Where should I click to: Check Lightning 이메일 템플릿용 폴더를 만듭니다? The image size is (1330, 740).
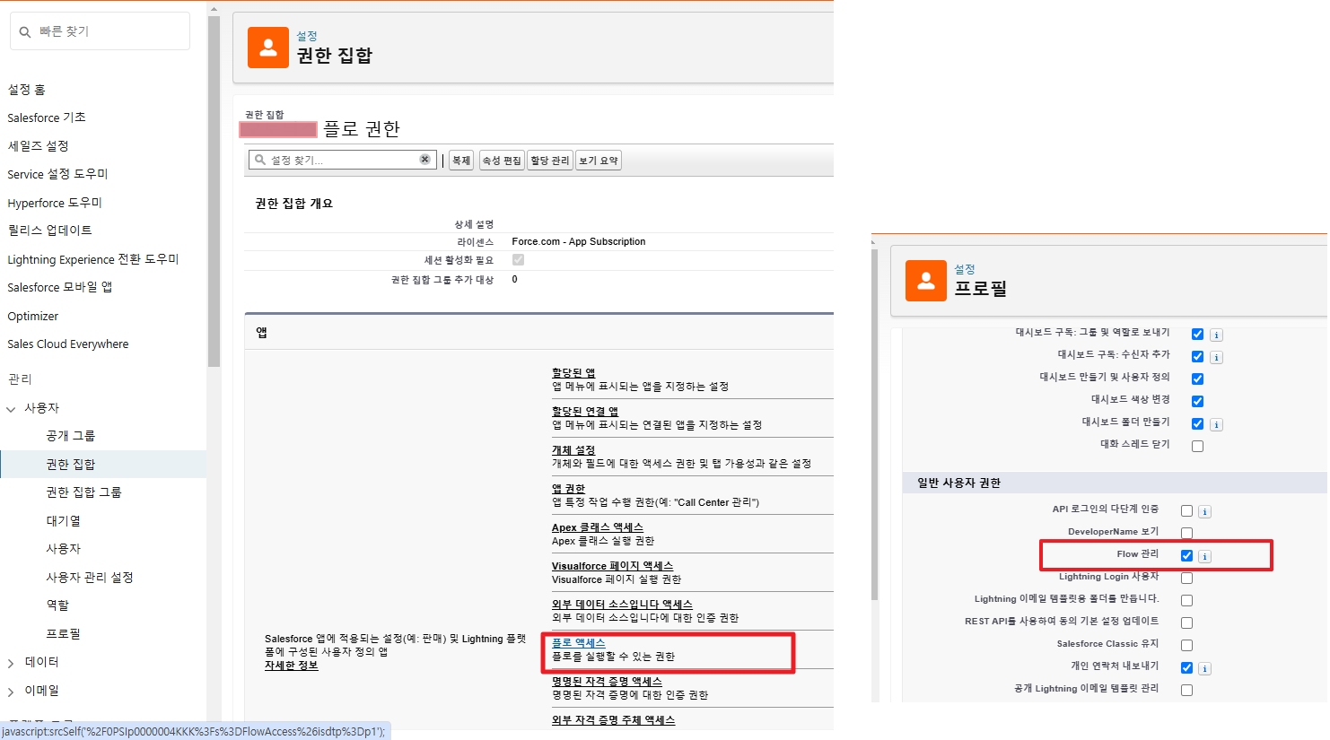click(1186, 601)
